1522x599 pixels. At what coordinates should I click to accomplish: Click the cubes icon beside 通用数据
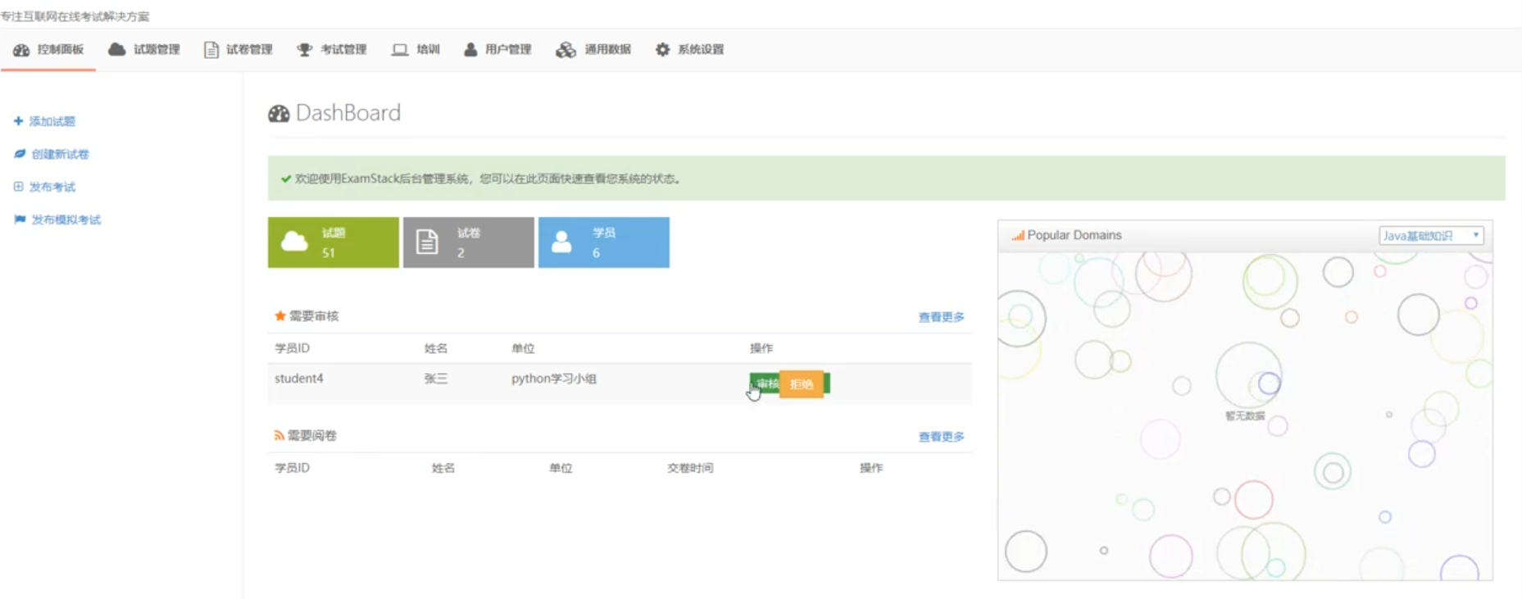click(x=566, y=50)
